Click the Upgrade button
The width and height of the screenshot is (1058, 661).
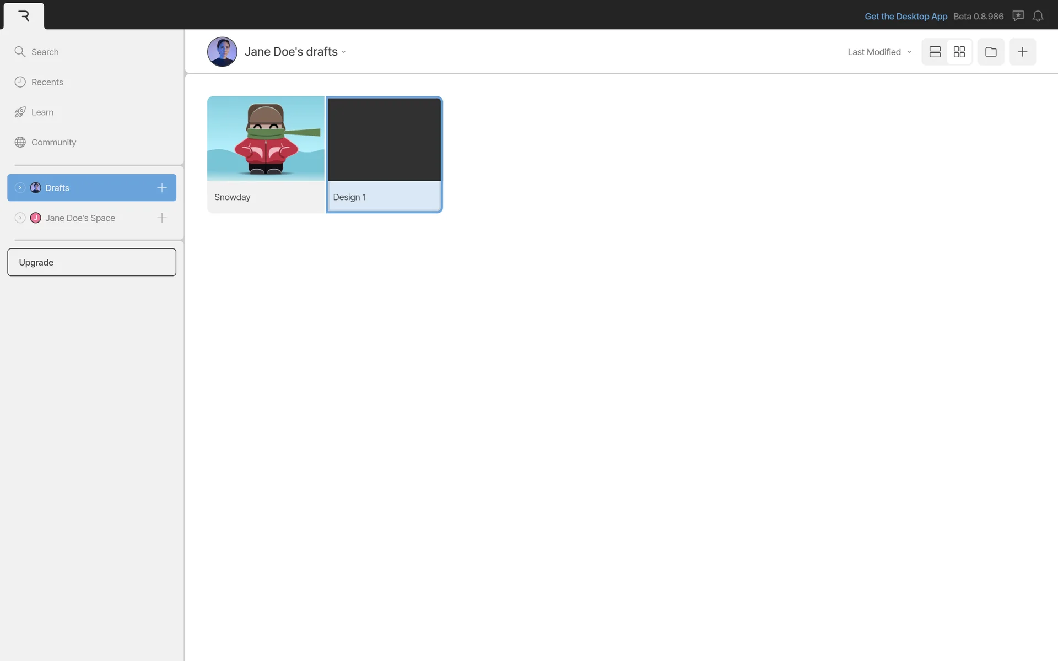pos(91,262)
